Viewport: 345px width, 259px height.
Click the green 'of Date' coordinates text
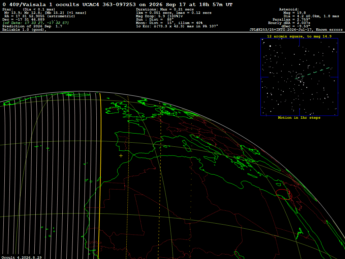[36, 23]
